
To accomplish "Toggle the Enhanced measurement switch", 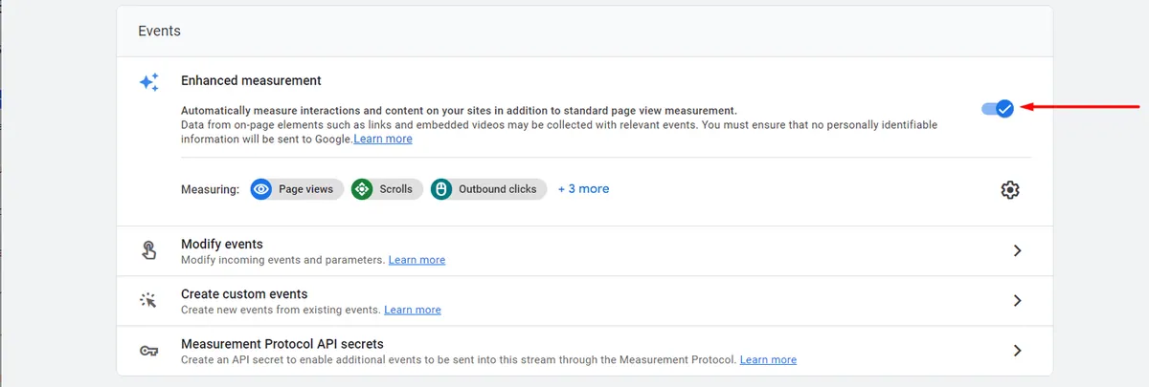I will tap(998, 109).
